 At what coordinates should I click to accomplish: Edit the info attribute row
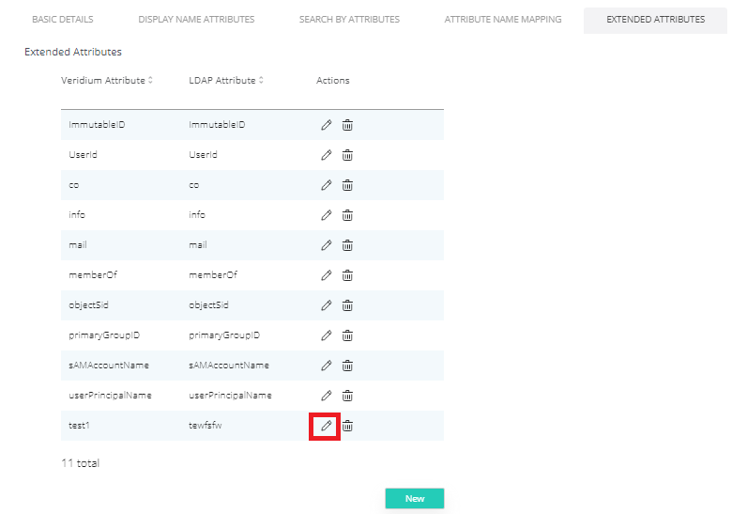pyautogui.click(x=327, y=215)
